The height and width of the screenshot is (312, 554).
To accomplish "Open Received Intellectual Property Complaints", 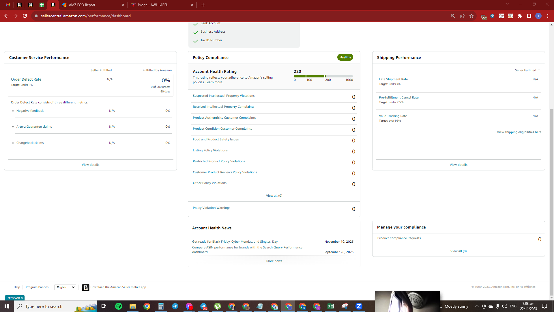I will point(224,107).
